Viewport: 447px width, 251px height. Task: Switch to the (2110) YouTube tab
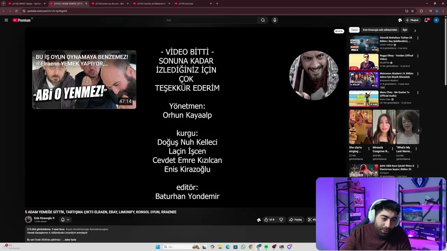[x=193, y=3]
